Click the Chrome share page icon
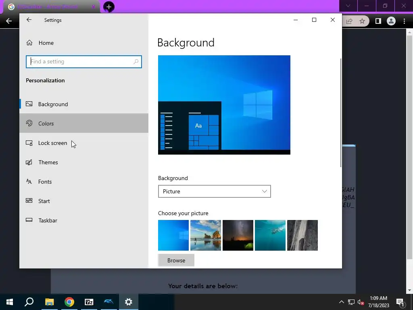The height and width of the screenshot is (310, 413). tap(349, 21)
